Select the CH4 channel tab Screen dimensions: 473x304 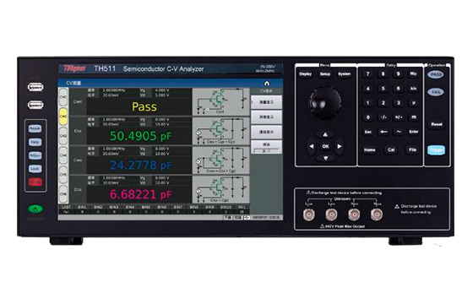pos(63,155)
